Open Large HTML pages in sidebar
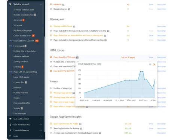The height and width of the screenshot is (140, 187). [21, 77]
